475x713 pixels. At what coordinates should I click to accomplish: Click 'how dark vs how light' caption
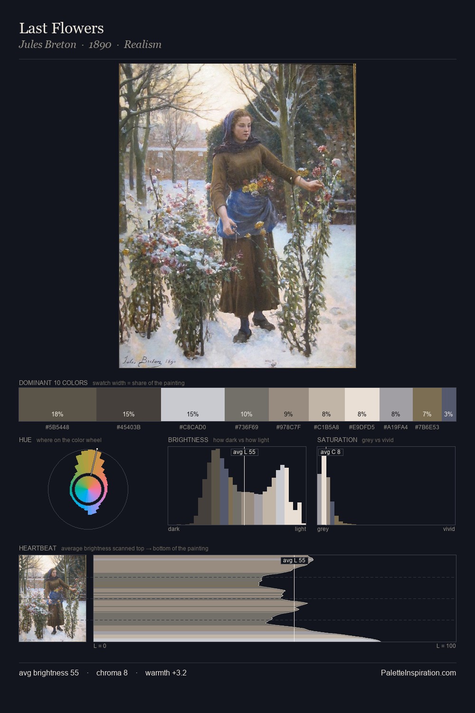coord(241,440)
